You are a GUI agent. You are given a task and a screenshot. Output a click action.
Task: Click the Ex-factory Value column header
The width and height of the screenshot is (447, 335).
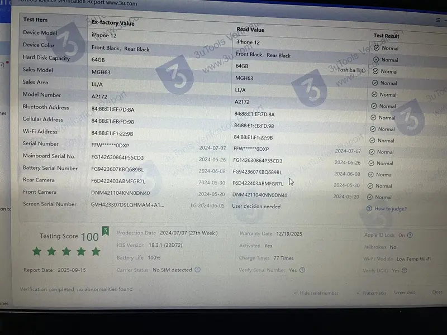[113, 23]
